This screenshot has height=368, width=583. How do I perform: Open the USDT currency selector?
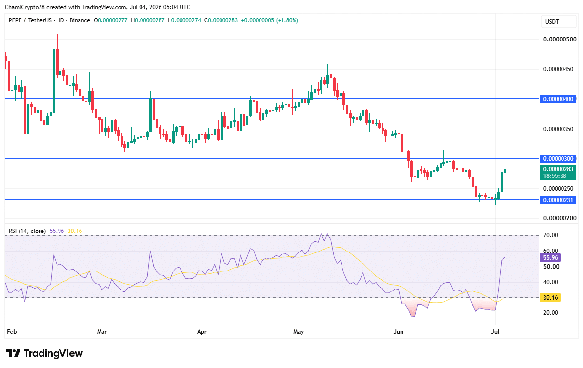[x=558, y=22]
